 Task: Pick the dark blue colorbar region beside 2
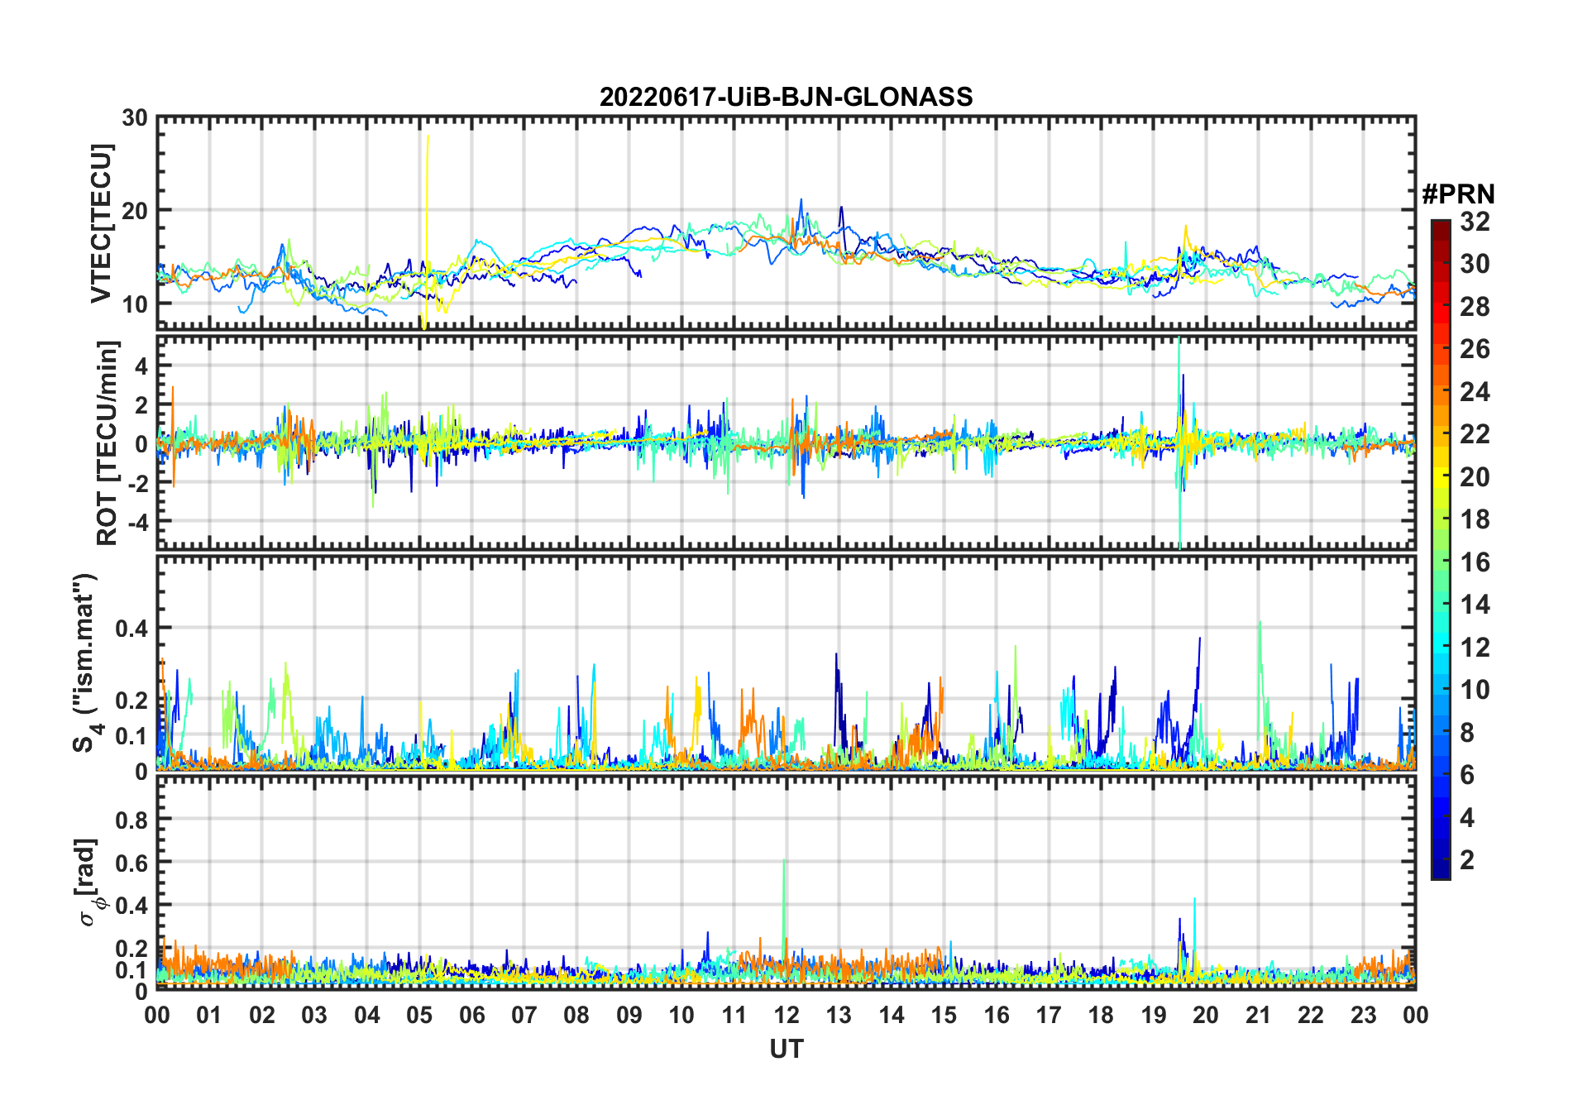tap(1440, 860)
